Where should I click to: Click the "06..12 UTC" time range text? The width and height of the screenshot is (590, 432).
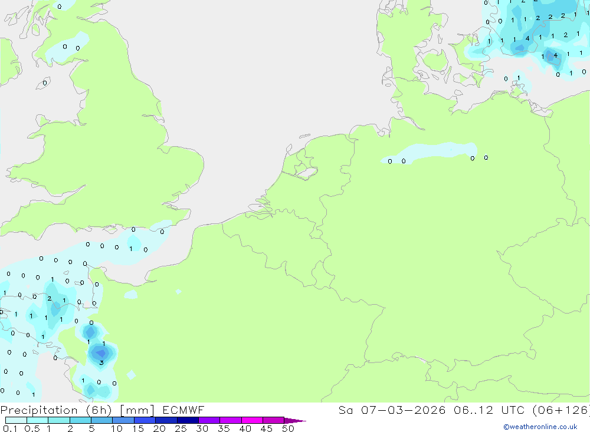[489, 410]
